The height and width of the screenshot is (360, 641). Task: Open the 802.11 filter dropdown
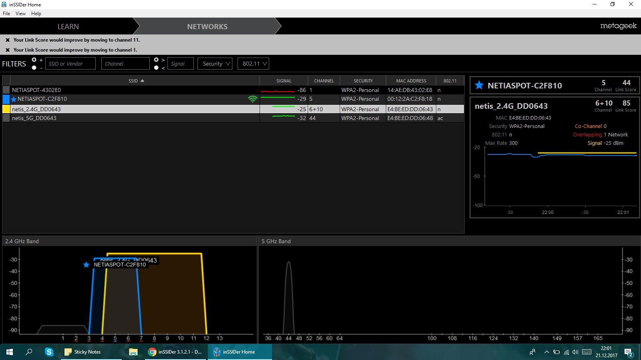tap(253, 64)
